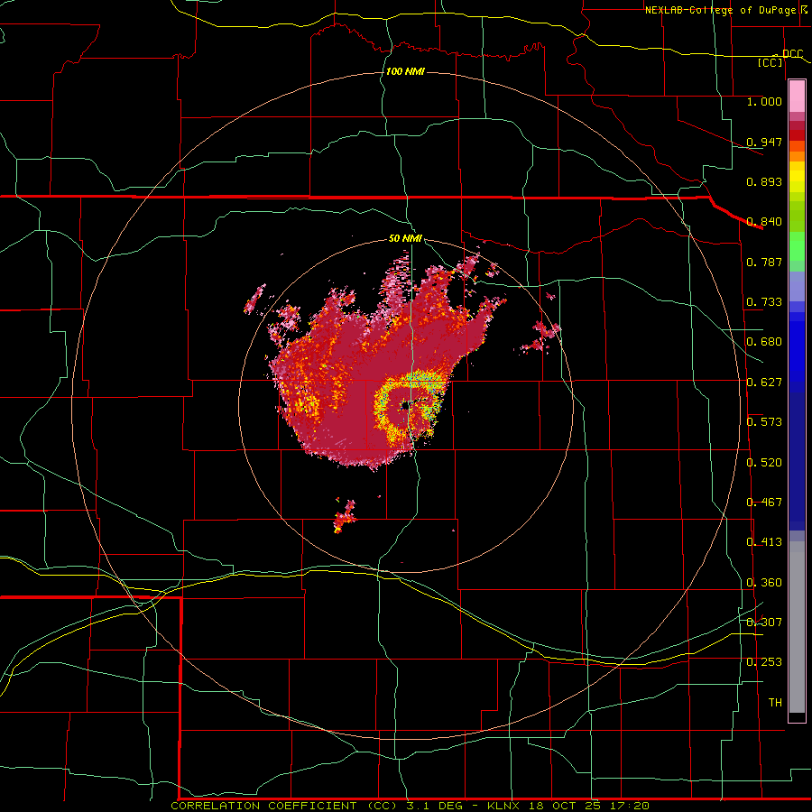This screenshot has height=812, width=812.
Task: Pick the gray segment of the color bar
Action: coord(797,627)
